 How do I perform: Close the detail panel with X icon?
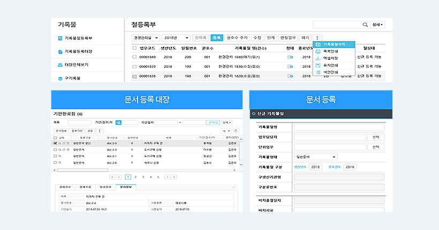(x=233, y=187)
